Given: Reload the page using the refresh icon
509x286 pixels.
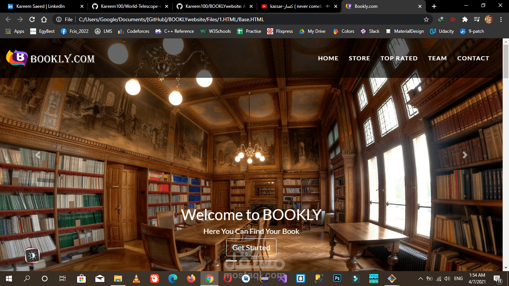Looking at the screenshot, I should pyautogui.click(x=32, y=19).
